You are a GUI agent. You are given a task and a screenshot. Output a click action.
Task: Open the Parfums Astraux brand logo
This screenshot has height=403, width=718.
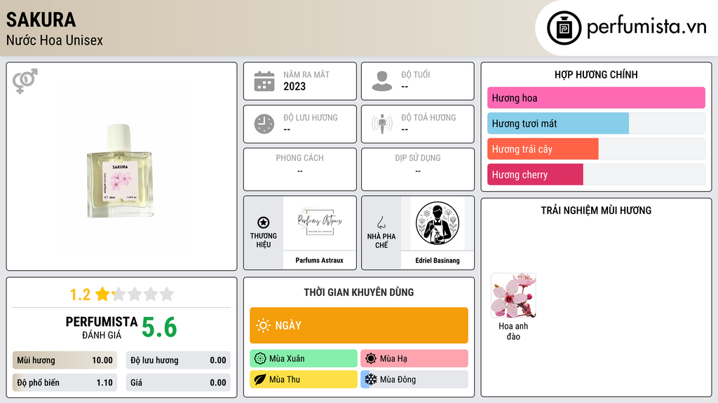[x=320, y=222]
